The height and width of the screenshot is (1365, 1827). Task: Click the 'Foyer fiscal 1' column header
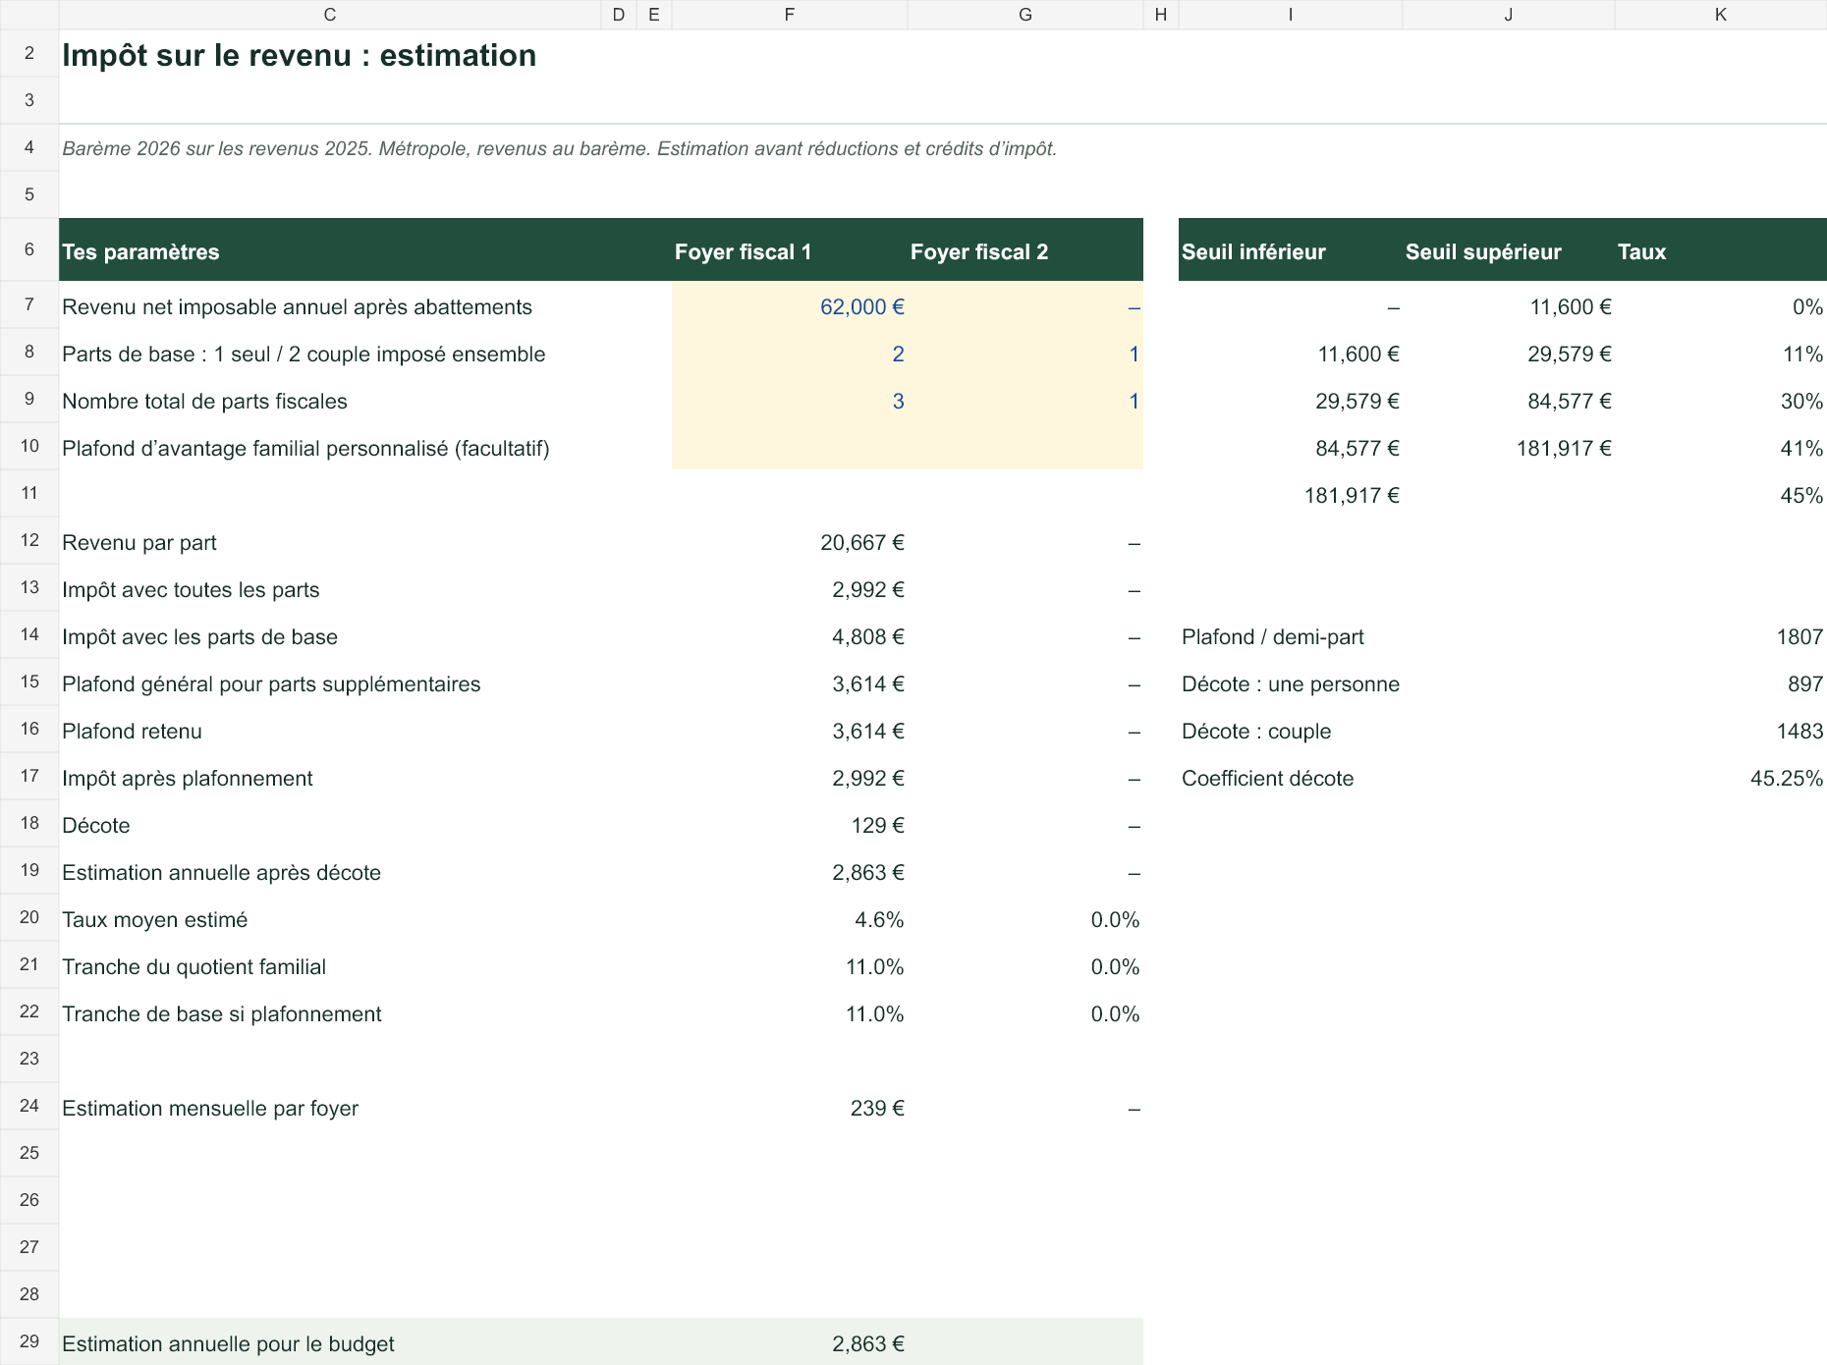click(790, 251)
